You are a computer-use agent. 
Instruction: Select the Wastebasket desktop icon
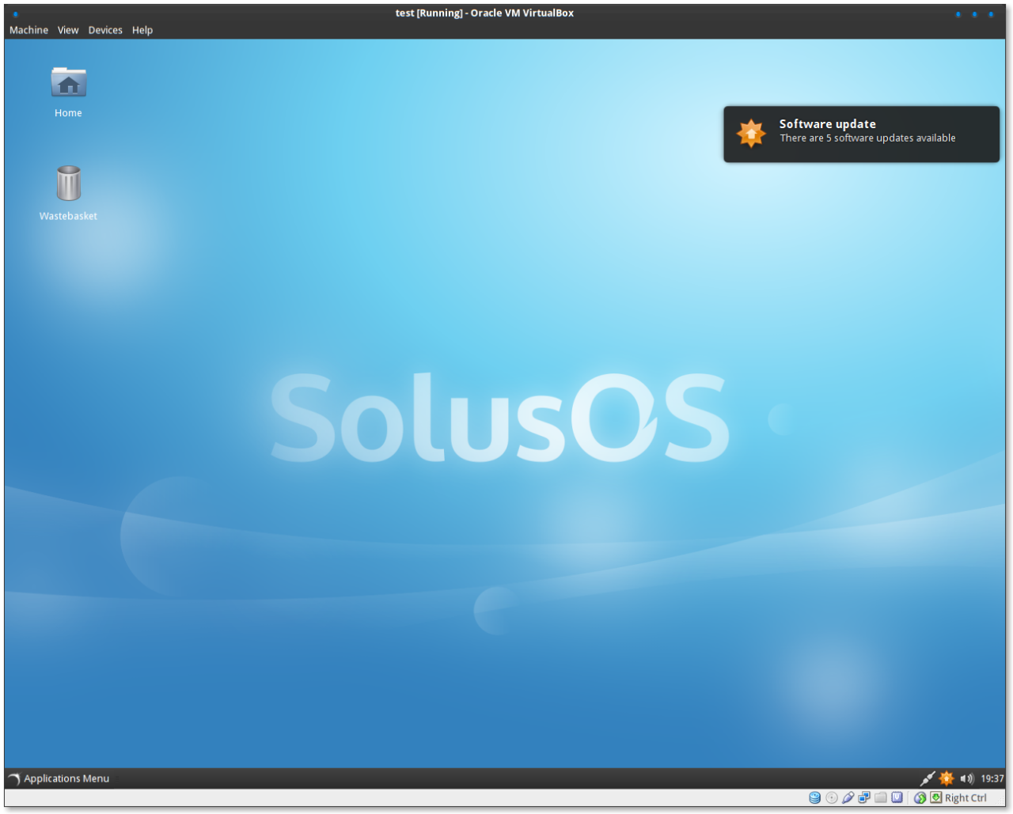(x=68, y=193)
